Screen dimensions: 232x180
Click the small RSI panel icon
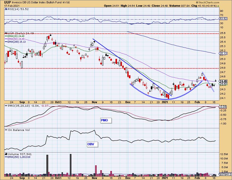pos(6,9)
